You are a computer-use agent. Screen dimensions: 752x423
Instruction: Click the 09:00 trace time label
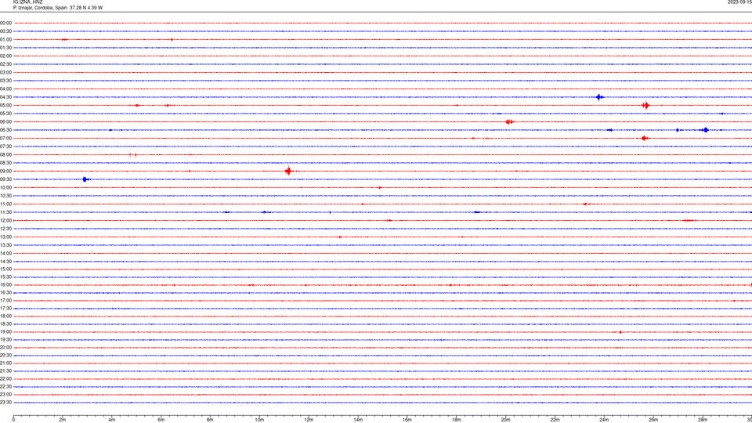pyautogui.click(x=5, y=172)
